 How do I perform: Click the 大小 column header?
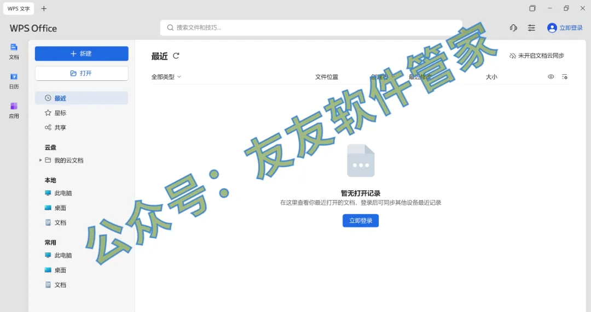491,77
